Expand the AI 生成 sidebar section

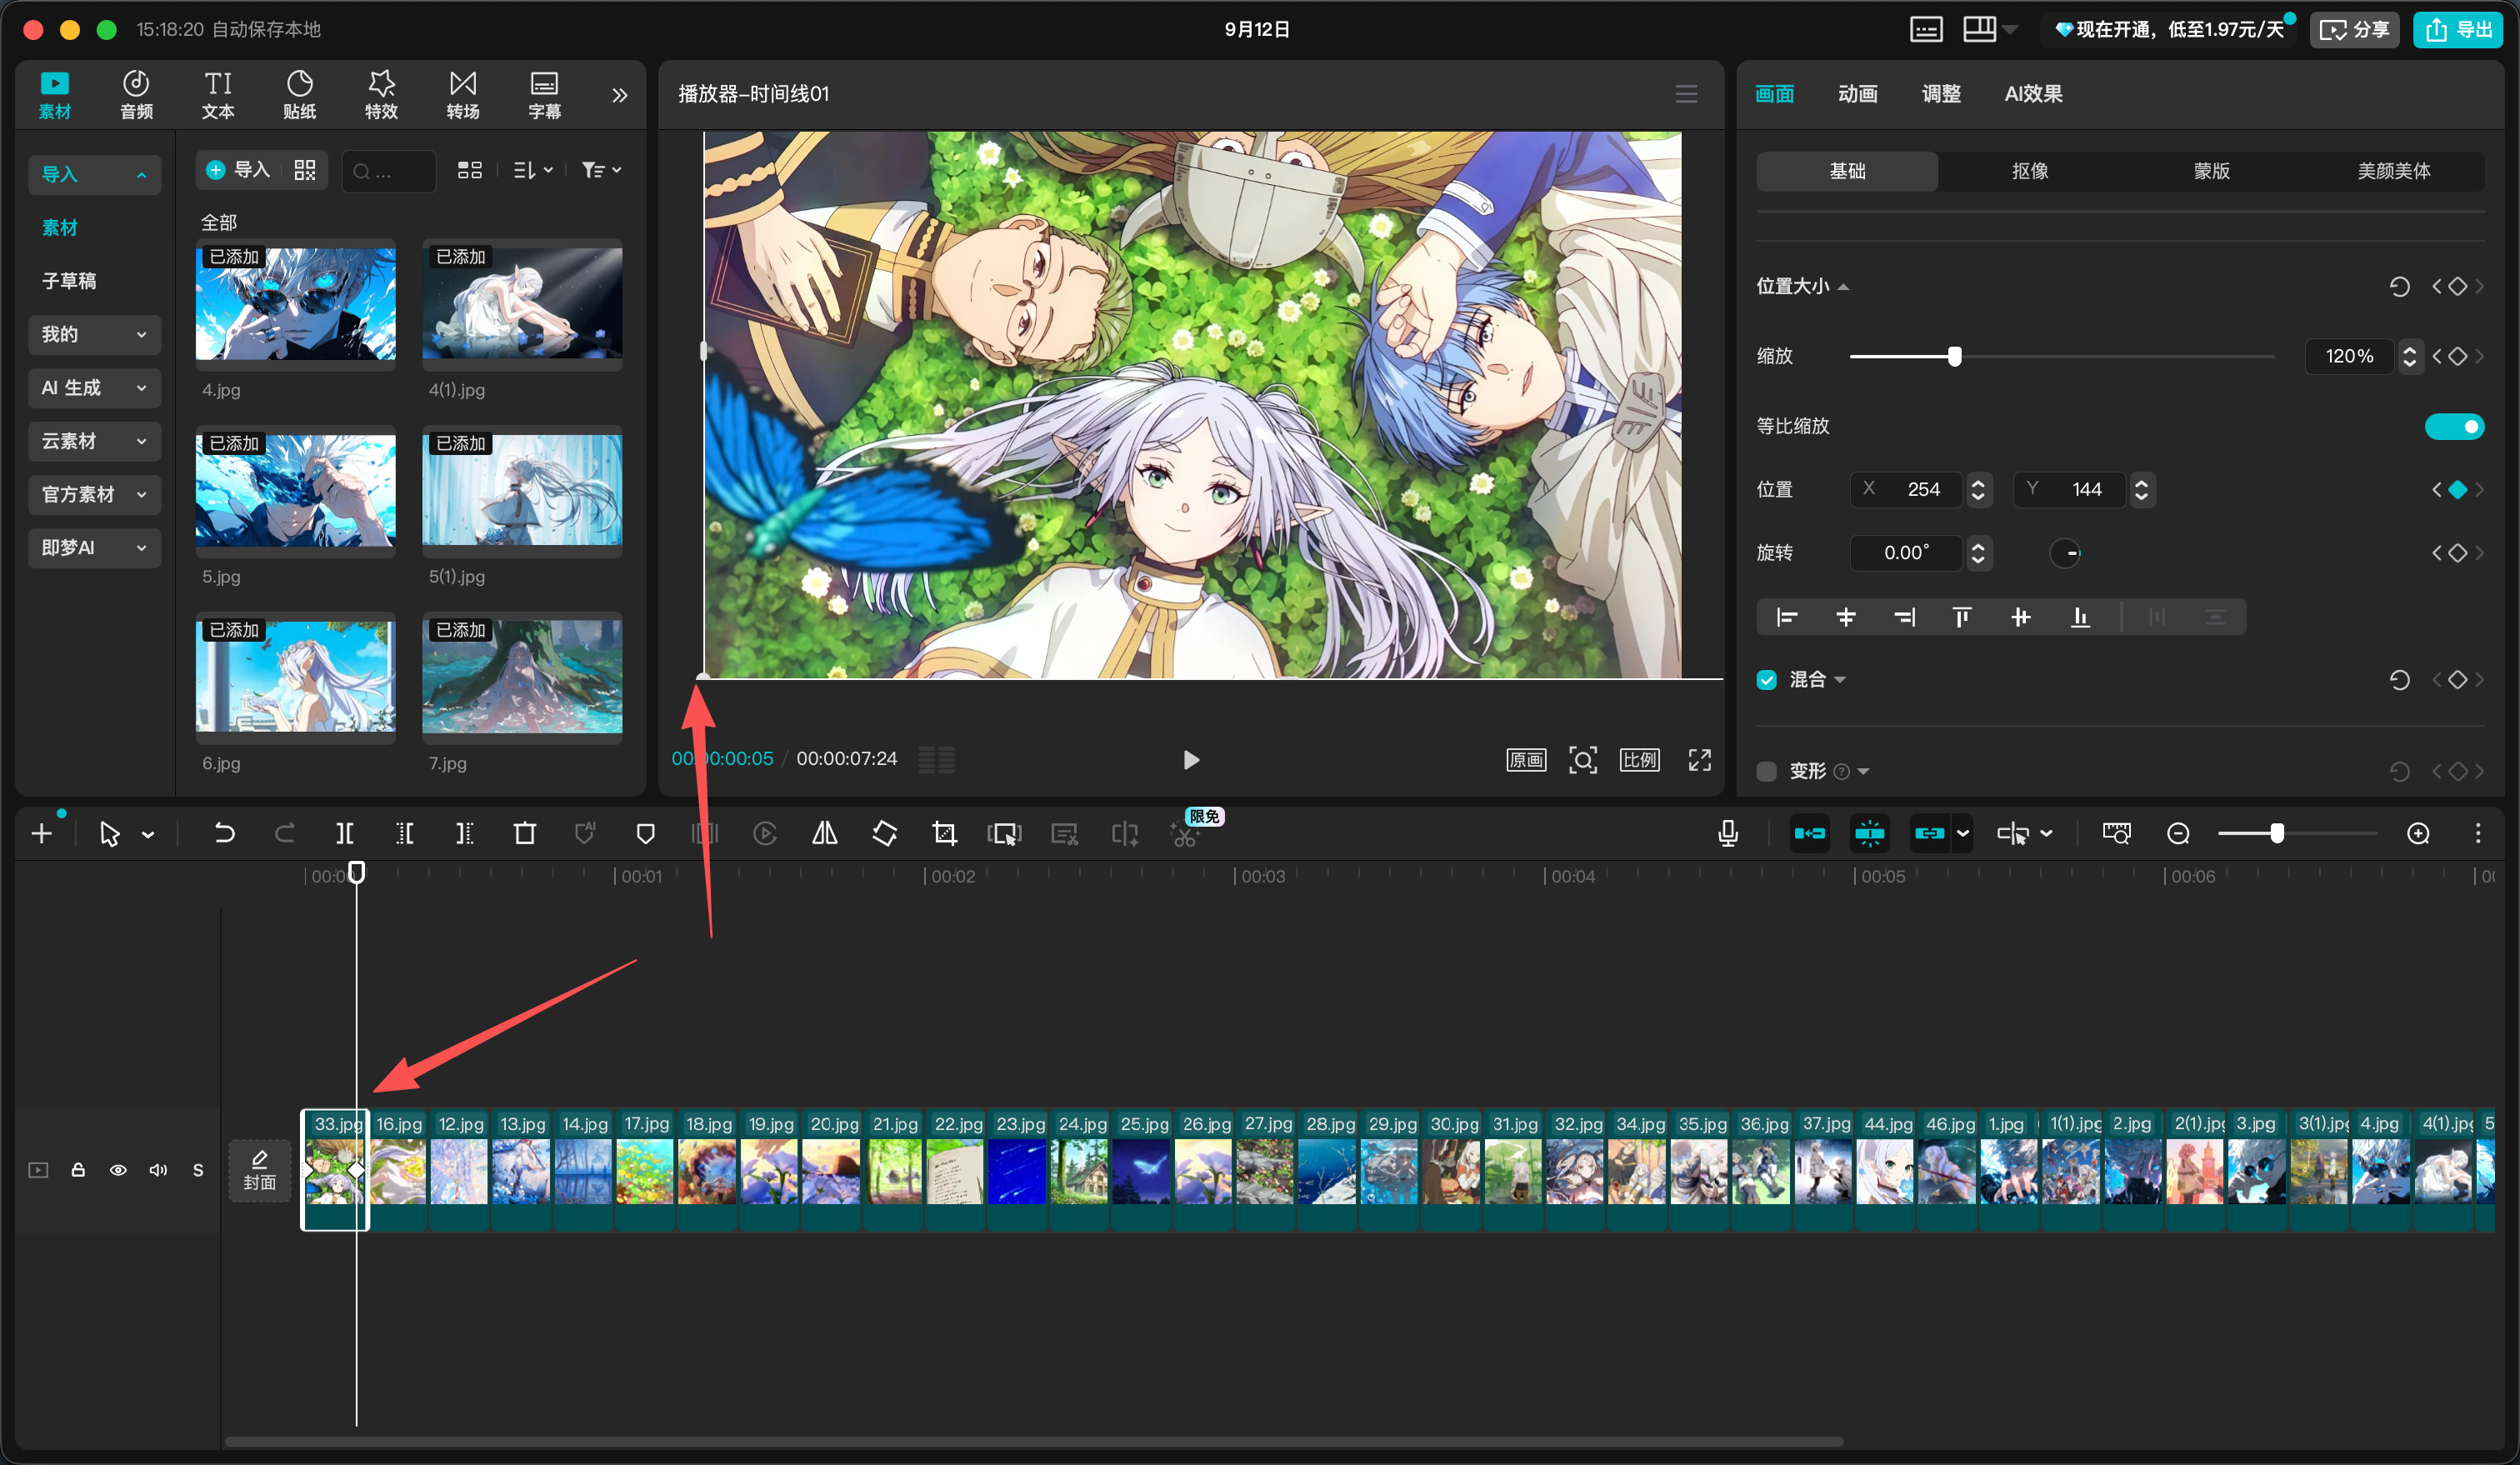(95, 388)
